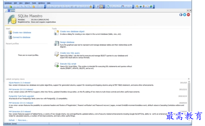Open the tab list dropdown arrow

pyautogui.click(x=188, y=10)
